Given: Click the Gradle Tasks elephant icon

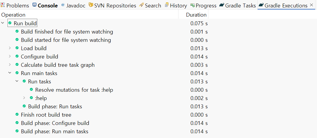Looking at the screenshot, I should pyautogui.click(x=221, y=5).
